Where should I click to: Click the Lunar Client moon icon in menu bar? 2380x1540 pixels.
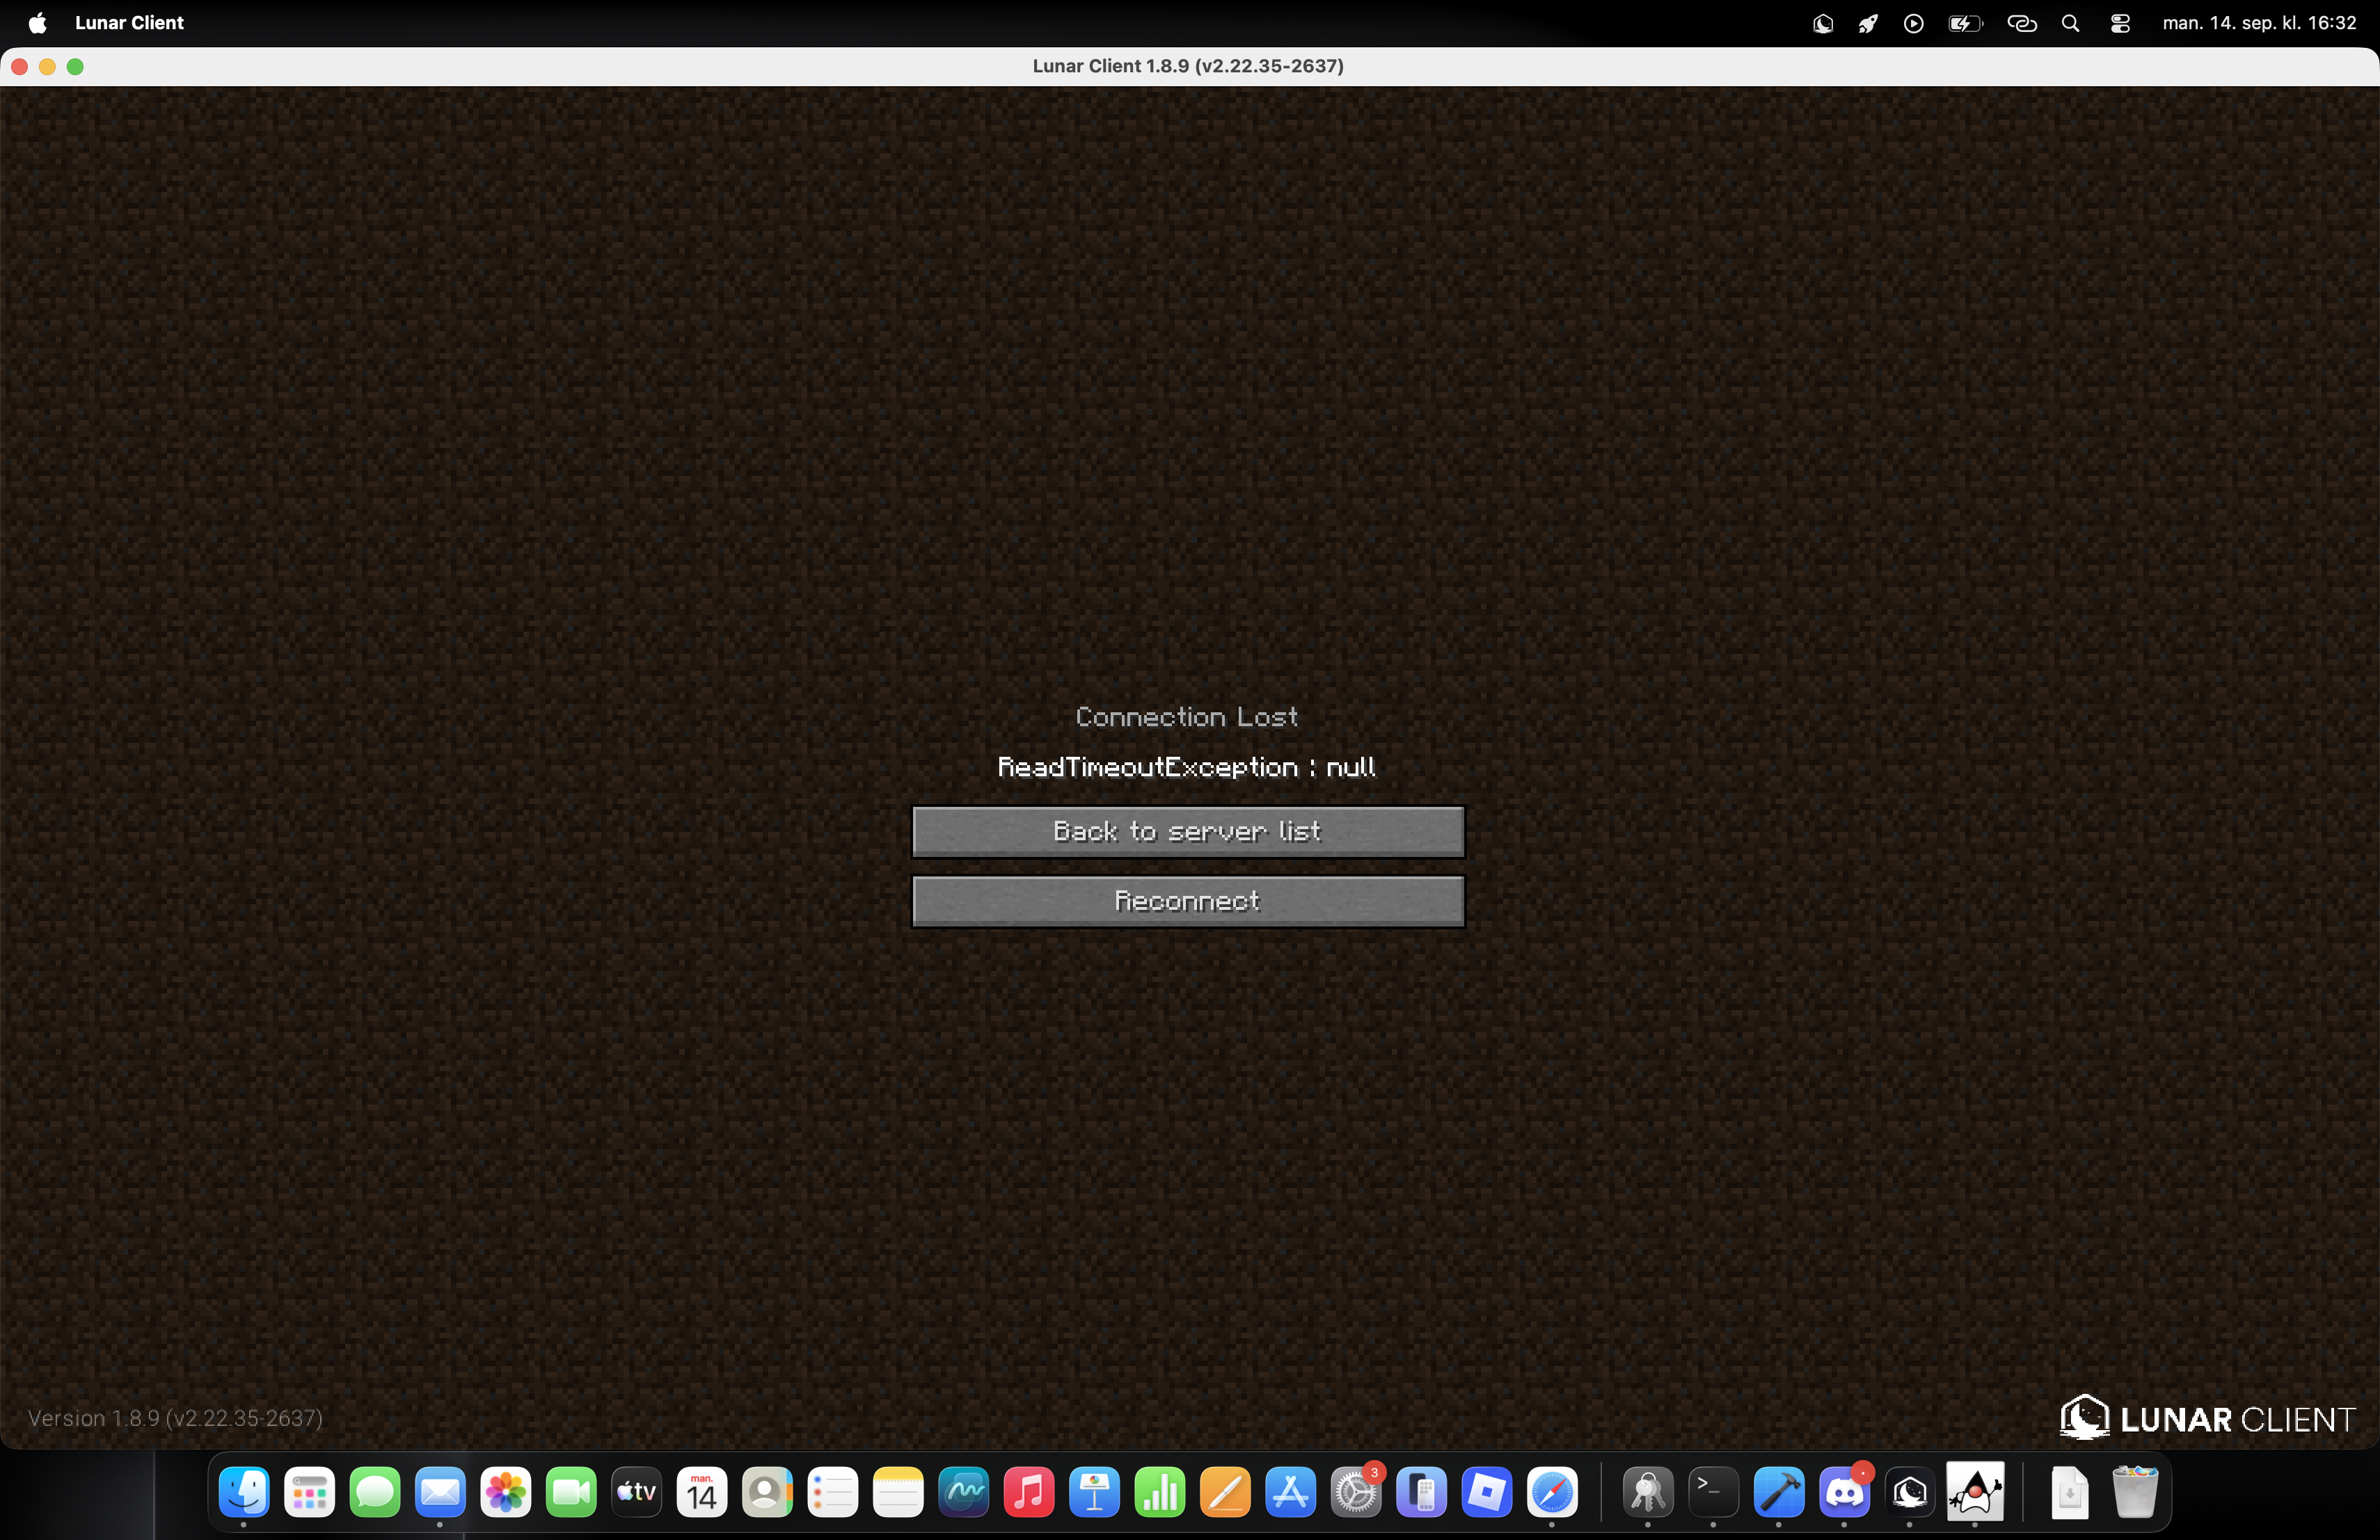[x=1822, y=23]
